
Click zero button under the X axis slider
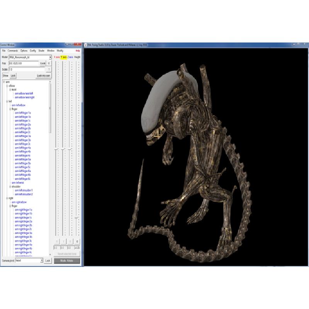click(57, 241)
